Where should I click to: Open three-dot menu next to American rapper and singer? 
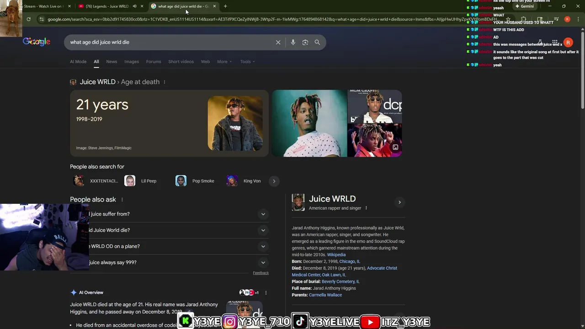click(366, 208)
